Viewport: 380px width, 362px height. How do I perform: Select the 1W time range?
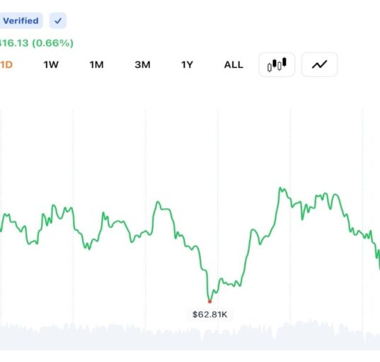(x=51, y=64)
